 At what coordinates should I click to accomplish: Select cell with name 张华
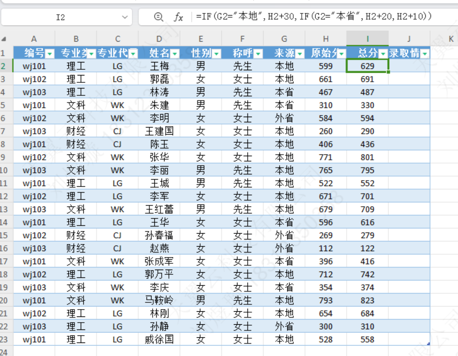click(159, 157)
